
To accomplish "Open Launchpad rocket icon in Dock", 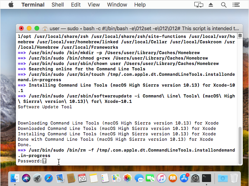I will pyautogui.click(x=37, y=178).
